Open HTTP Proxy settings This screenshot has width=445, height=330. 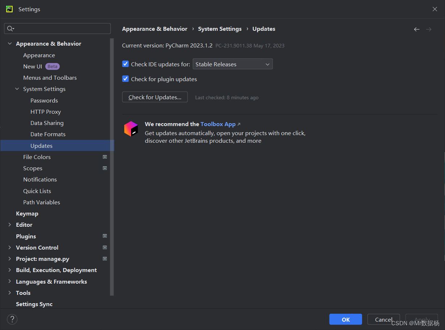(x=46, y=112)
